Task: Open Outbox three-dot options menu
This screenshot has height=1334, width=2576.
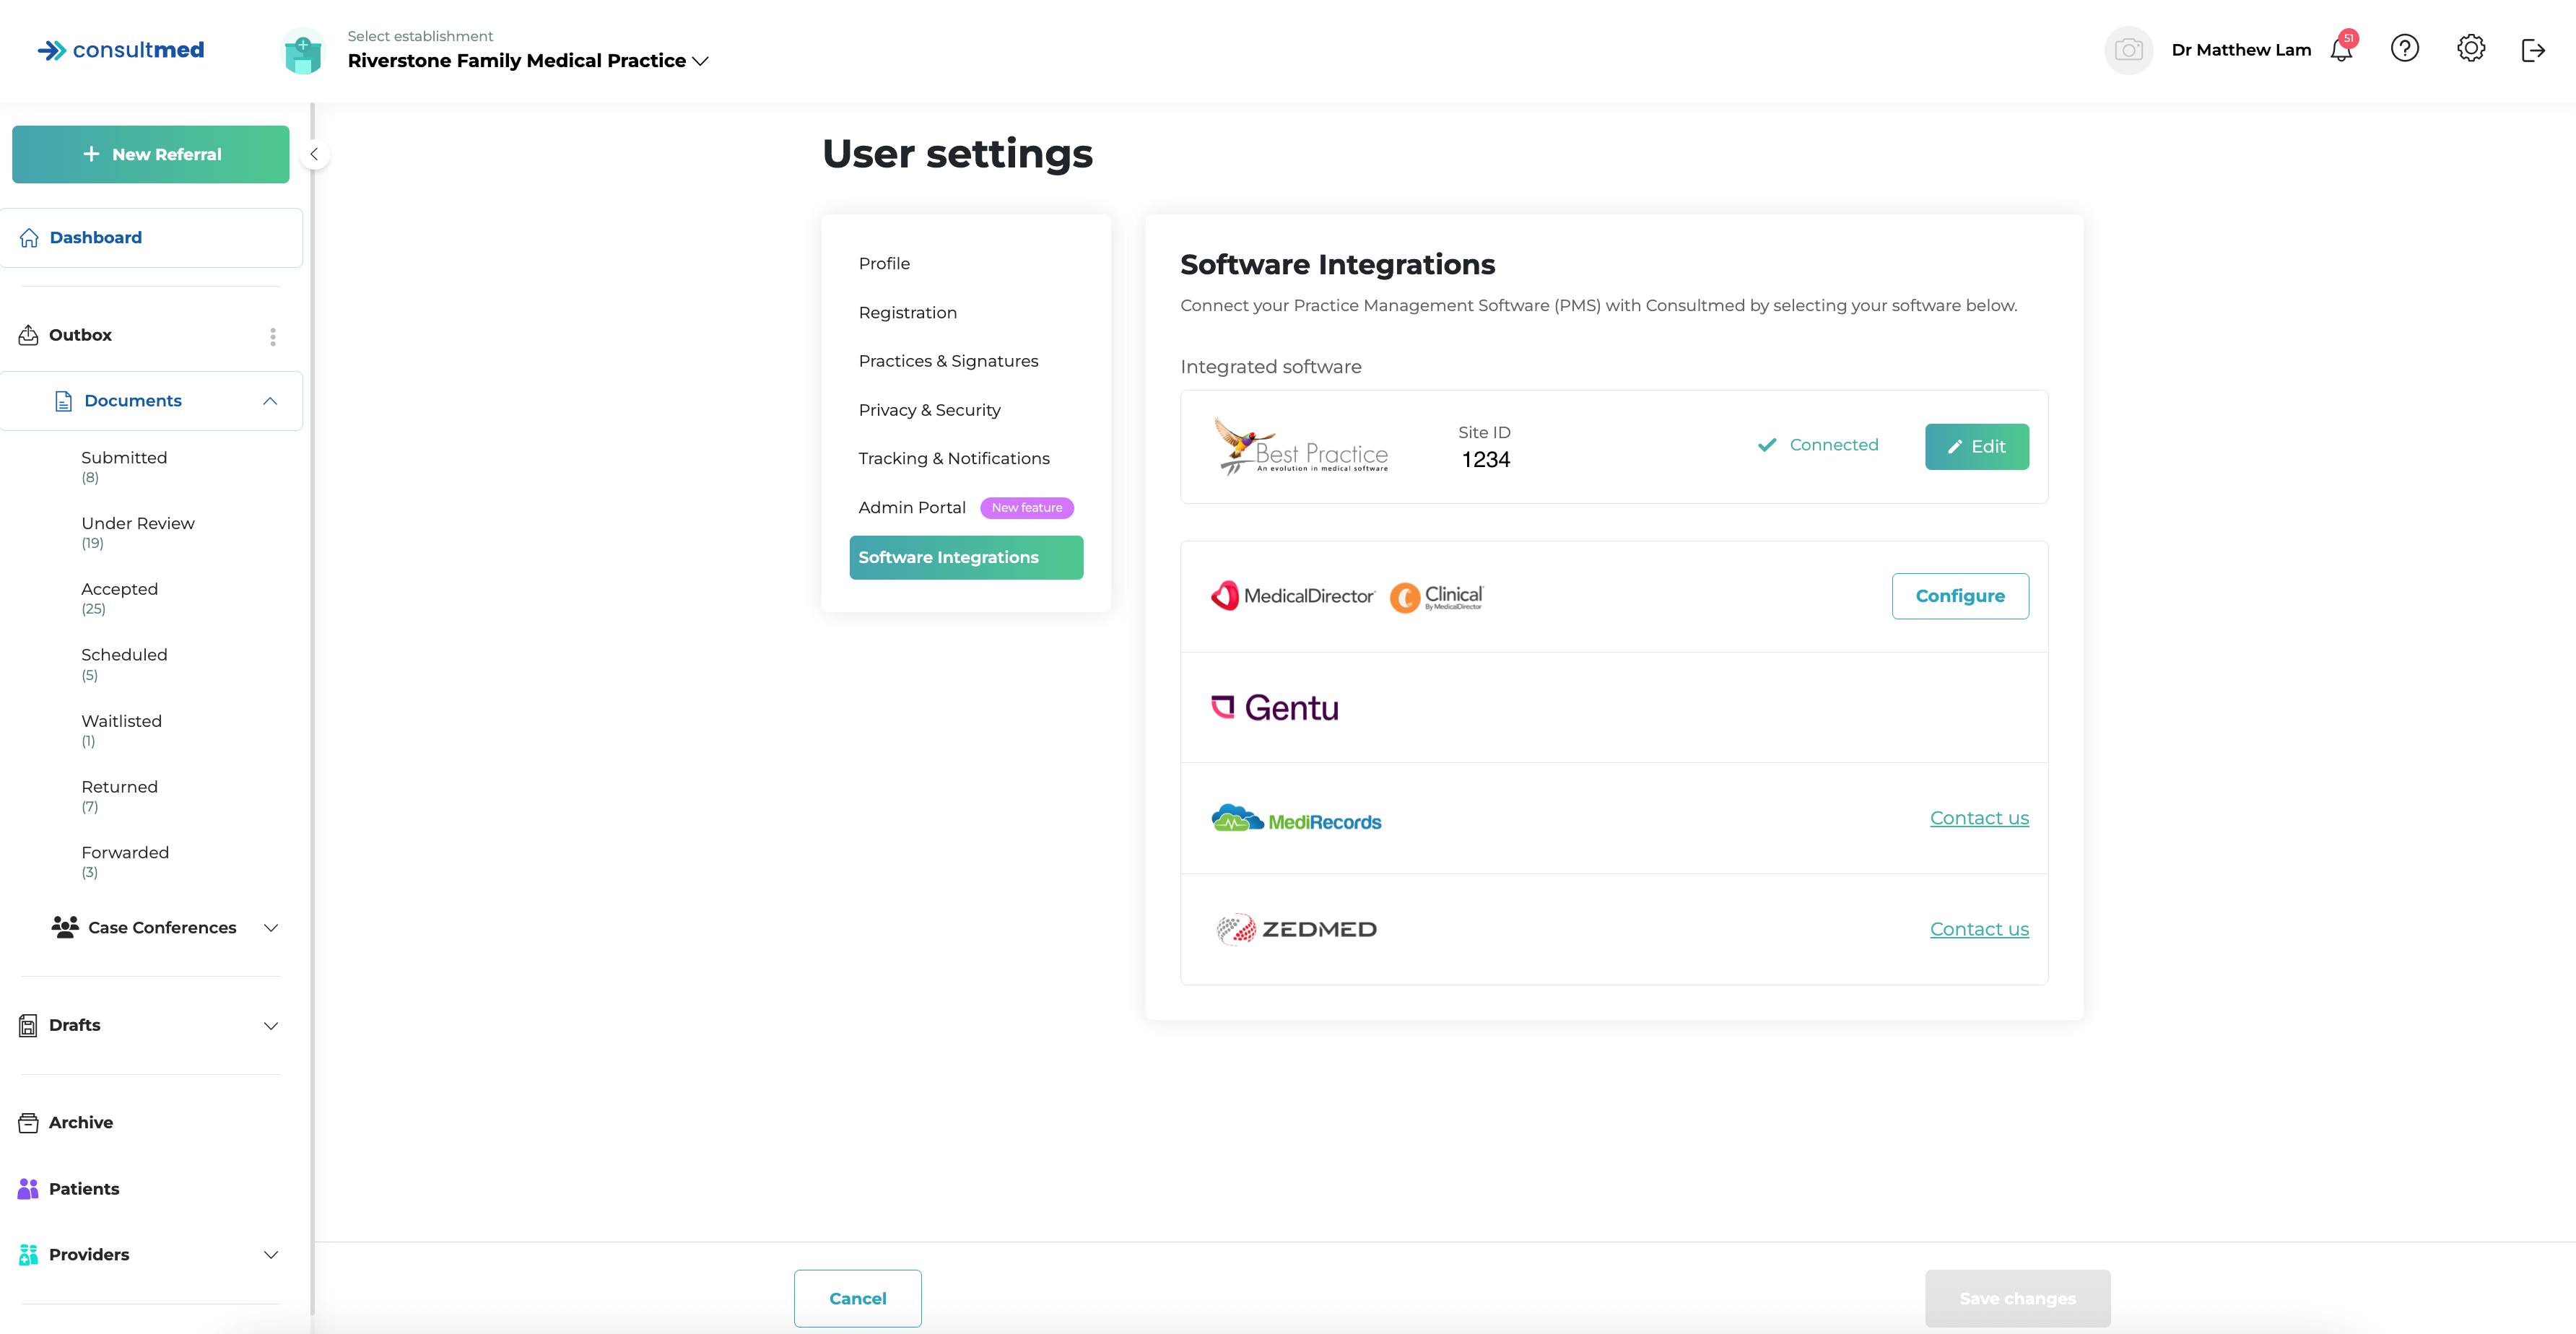Action: coord(273,336)
